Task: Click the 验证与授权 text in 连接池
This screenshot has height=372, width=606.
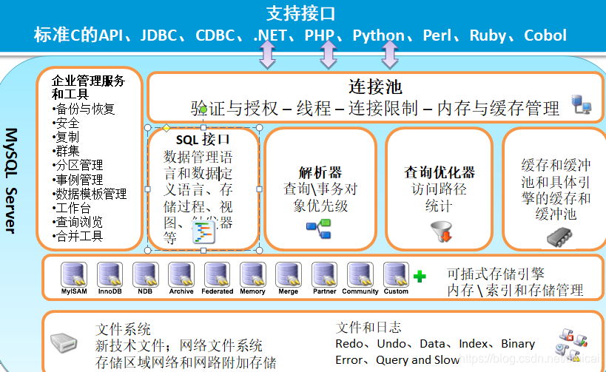Action: 235,109
